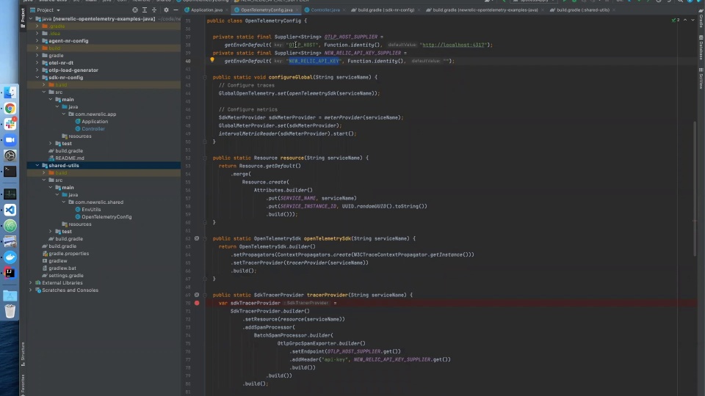Open the SciView tool window tab
Screen dimensions: 705x396
pyautogui.click(x=701, y=78)
